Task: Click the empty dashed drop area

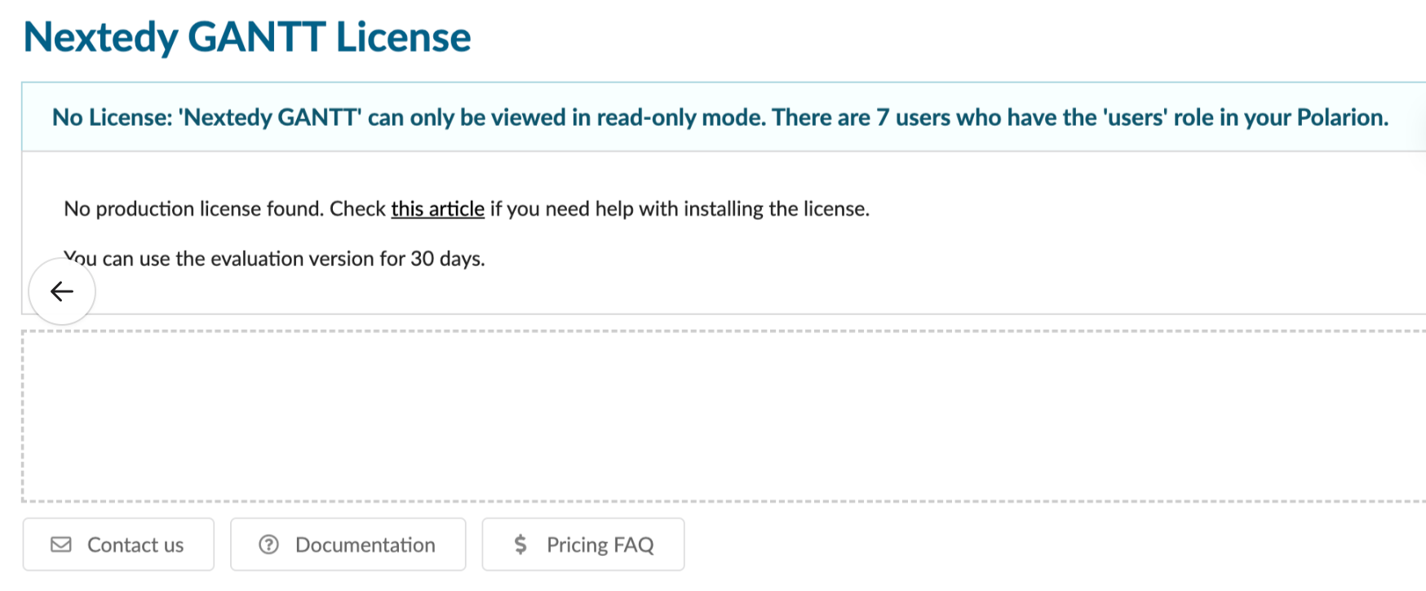Action: [724, 416]
